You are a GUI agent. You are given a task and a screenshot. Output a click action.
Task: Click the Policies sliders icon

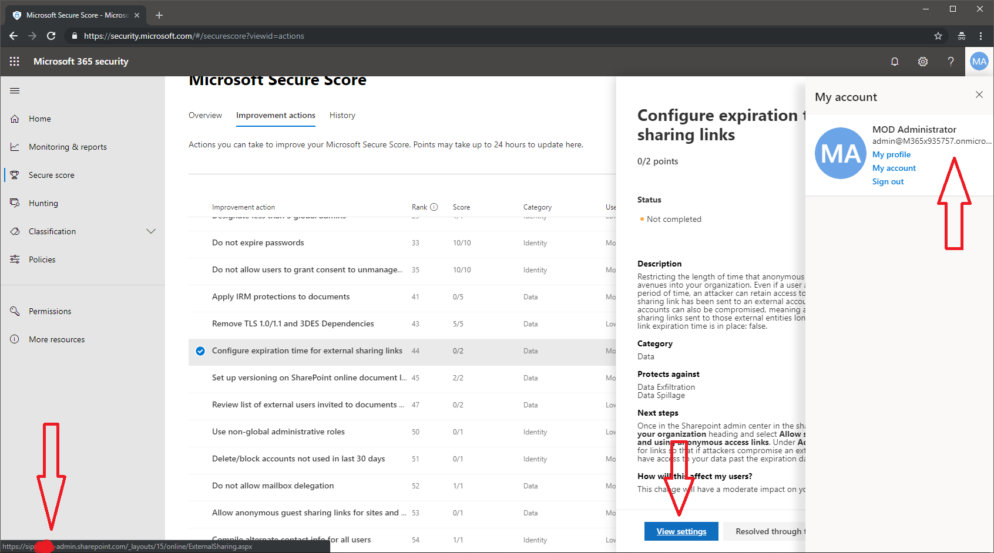coord(15,259)
